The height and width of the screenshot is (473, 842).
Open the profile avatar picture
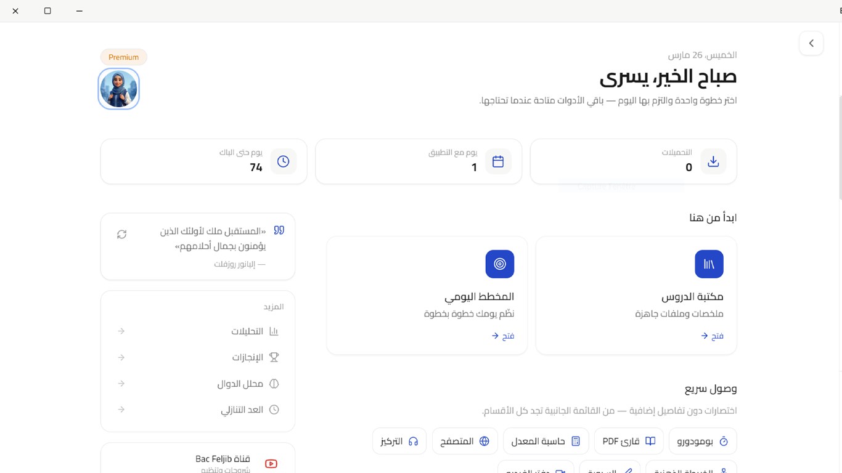118,89
